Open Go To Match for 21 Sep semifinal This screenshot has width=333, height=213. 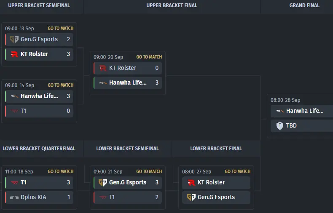149,171
